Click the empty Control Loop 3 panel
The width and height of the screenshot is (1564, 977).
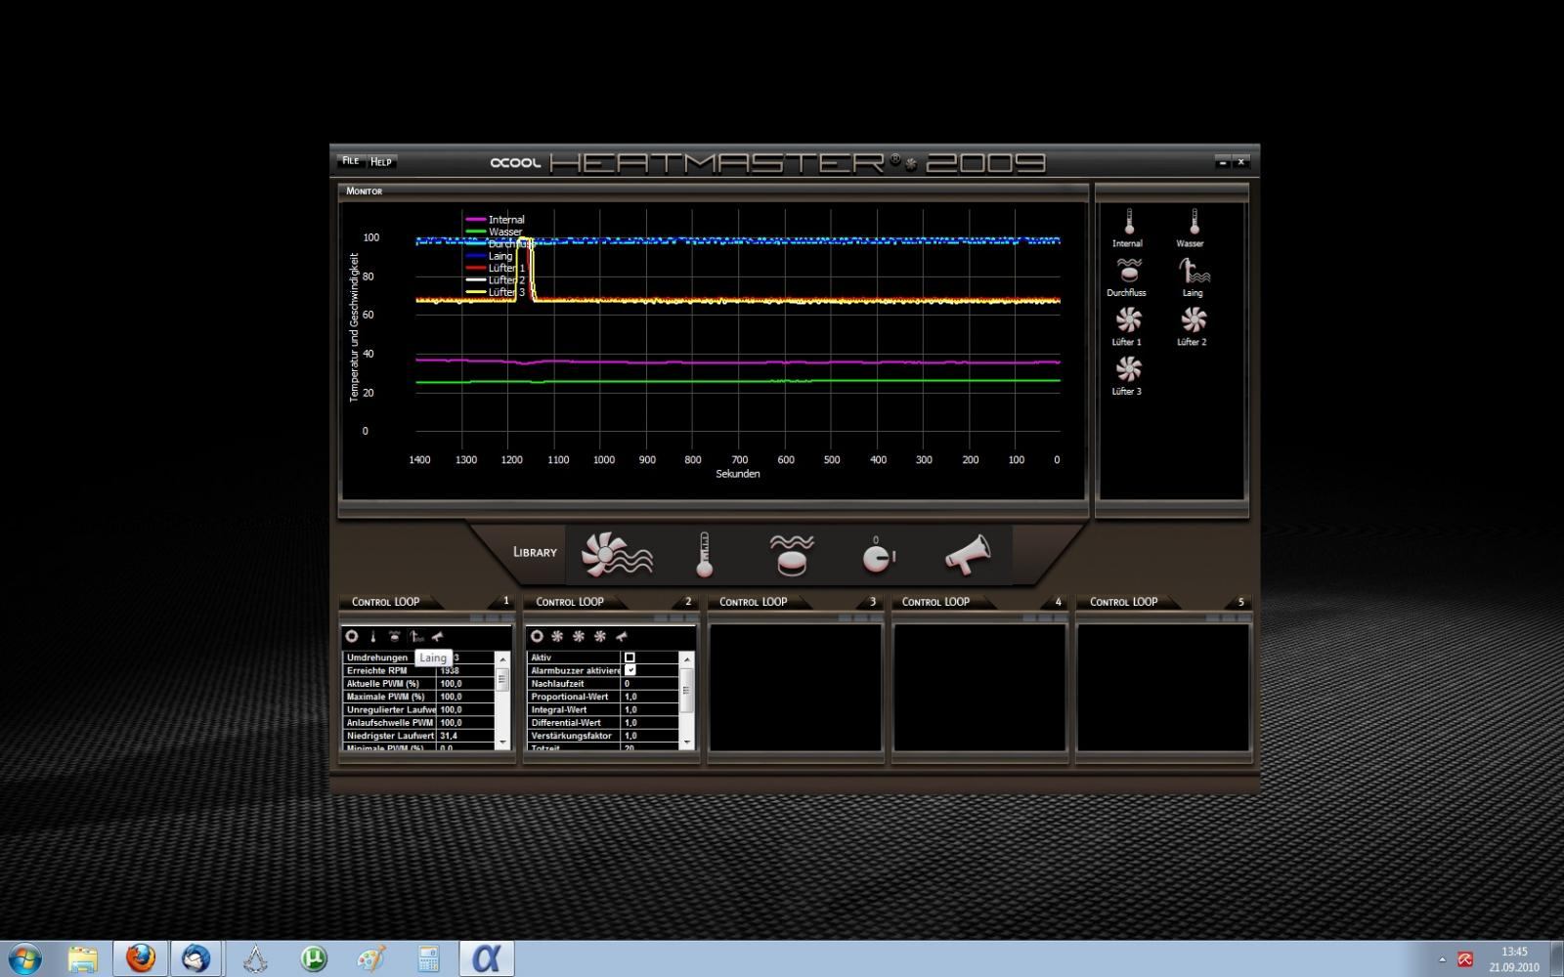(796, 688)
